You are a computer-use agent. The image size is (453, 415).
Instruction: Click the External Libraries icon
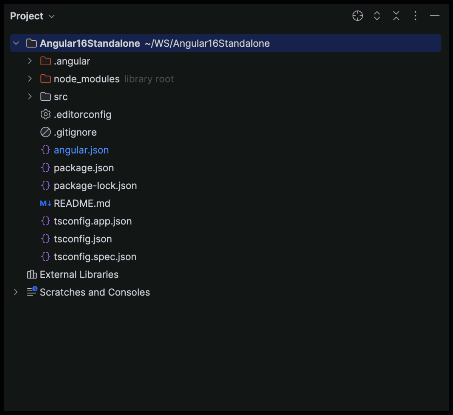tap(32, 274)
